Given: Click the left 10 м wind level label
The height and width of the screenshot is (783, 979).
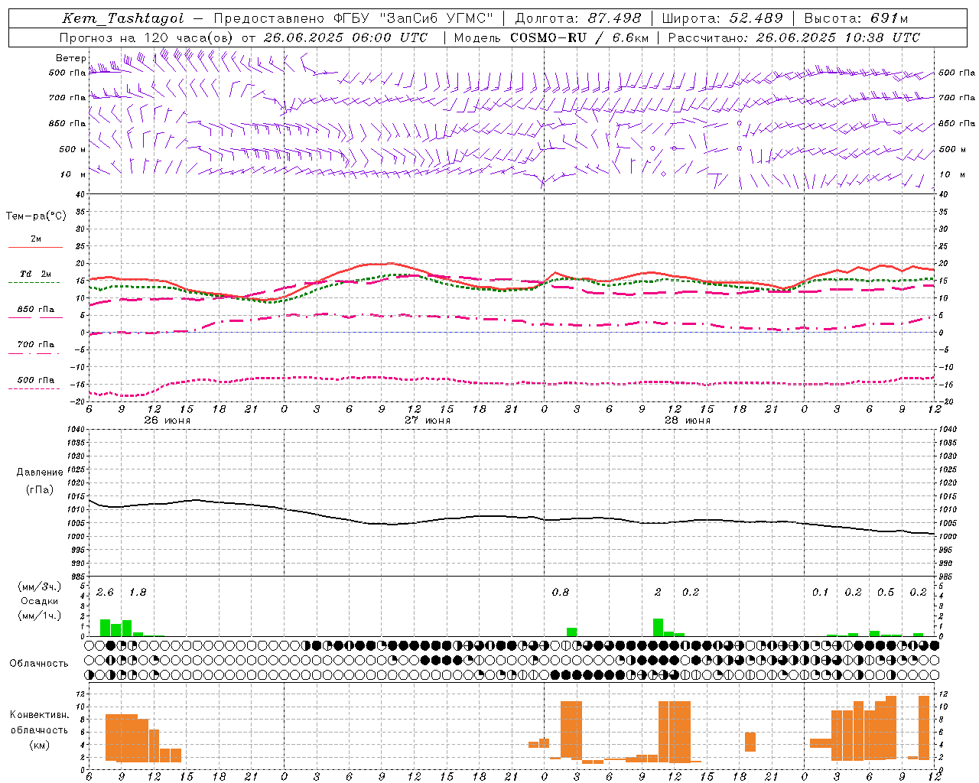Looking at the screenshot, I should [x=73, y=174].
